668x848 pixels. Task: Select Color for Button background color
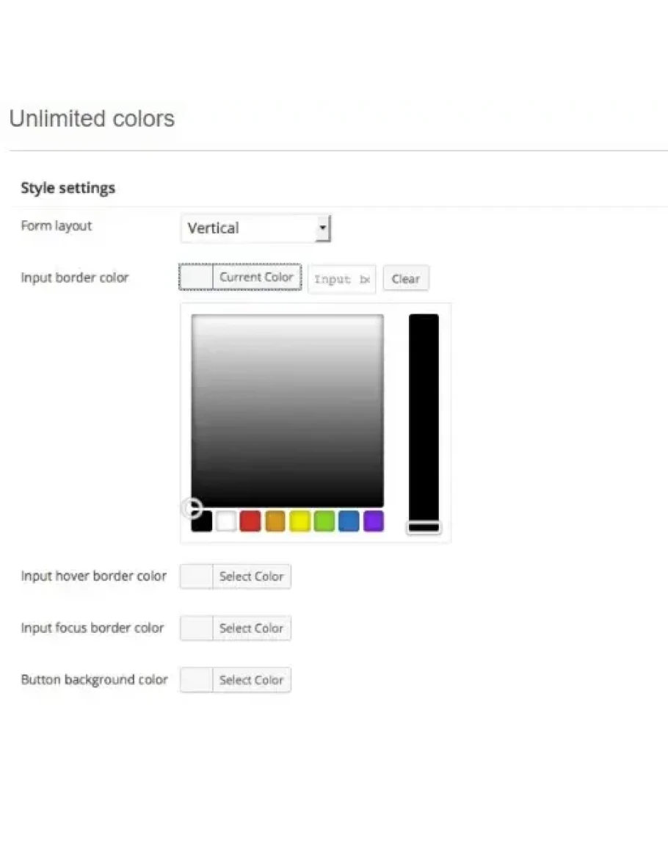(x=251, y=680)
